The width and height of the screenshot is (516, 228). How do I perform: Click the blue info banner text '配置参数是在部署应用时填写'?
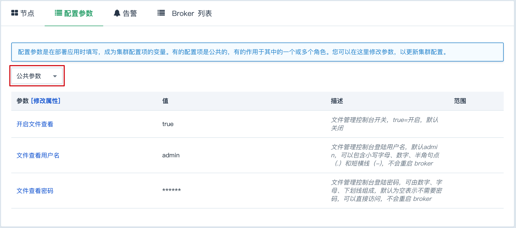pyautogui.click(x=58, y=52)
